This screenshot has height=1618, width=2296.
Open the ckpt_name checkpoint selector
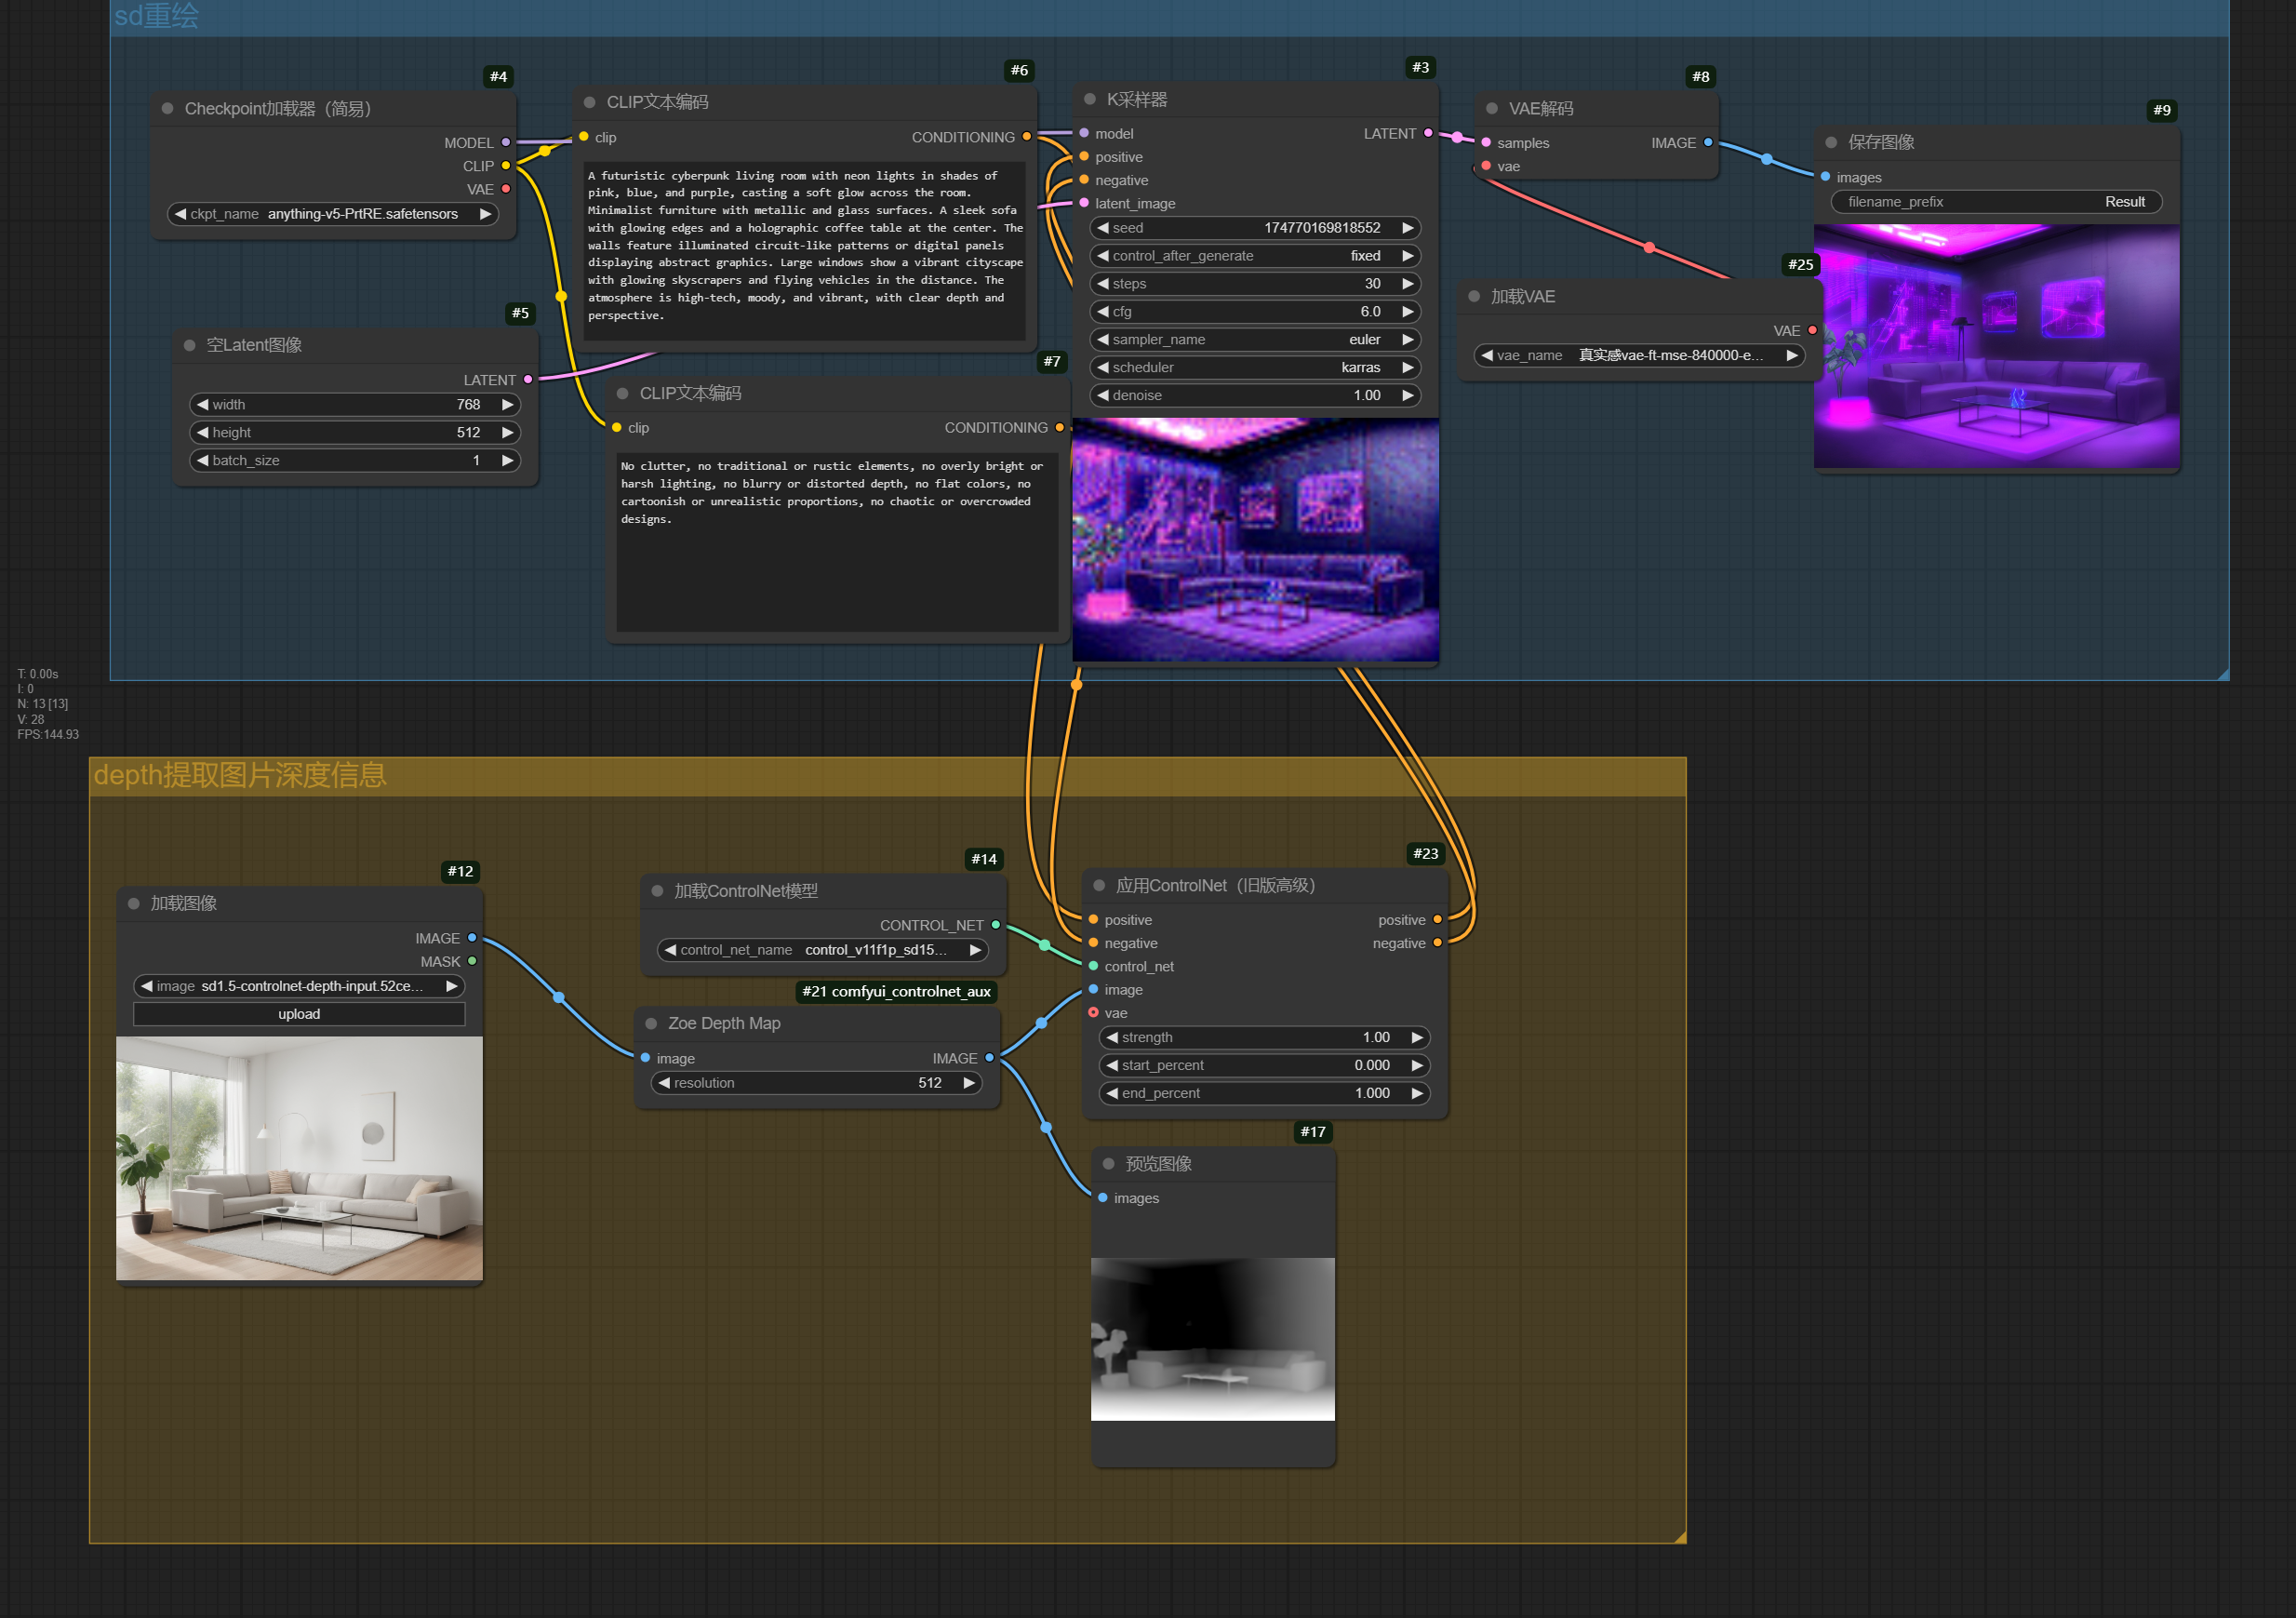tap(332, 214)
